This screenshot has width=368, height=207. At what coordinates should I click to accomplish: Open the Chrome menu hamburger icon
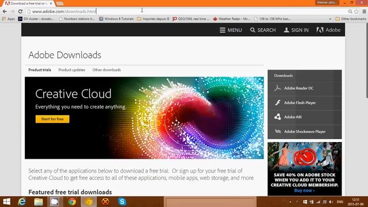pyautogui.click(x=364, y=11)
